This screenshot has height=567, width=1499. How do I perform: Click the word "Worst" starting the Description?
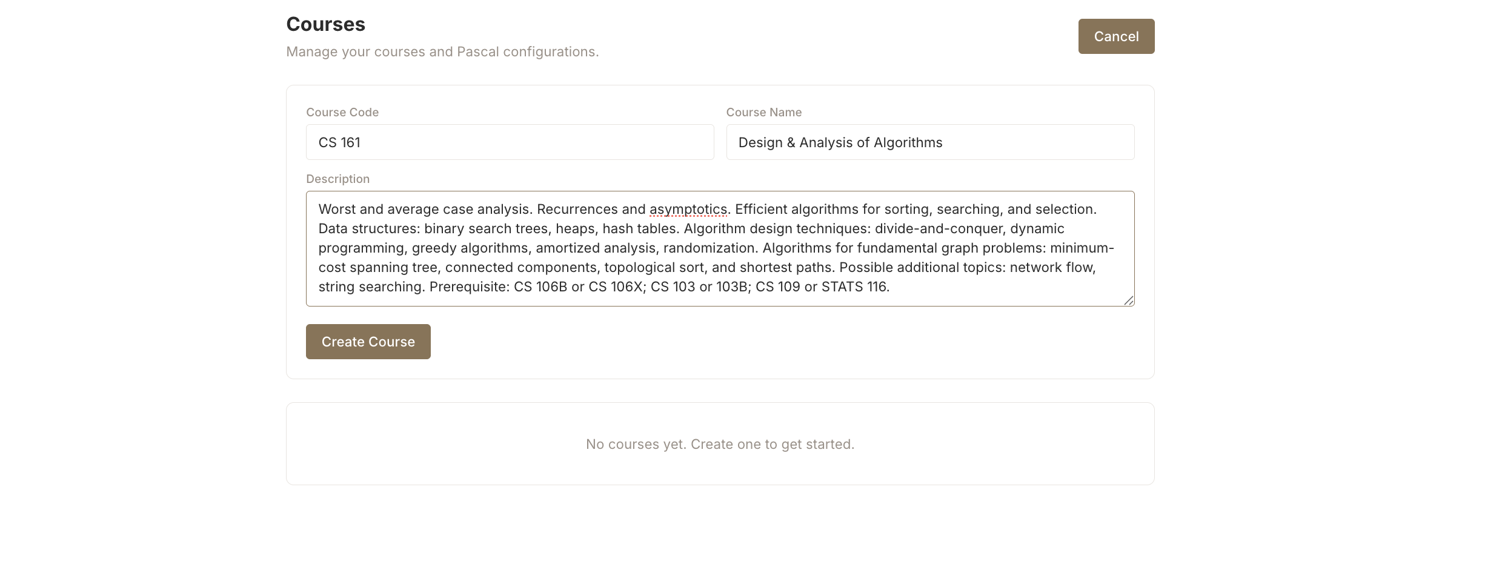[337, 210]
